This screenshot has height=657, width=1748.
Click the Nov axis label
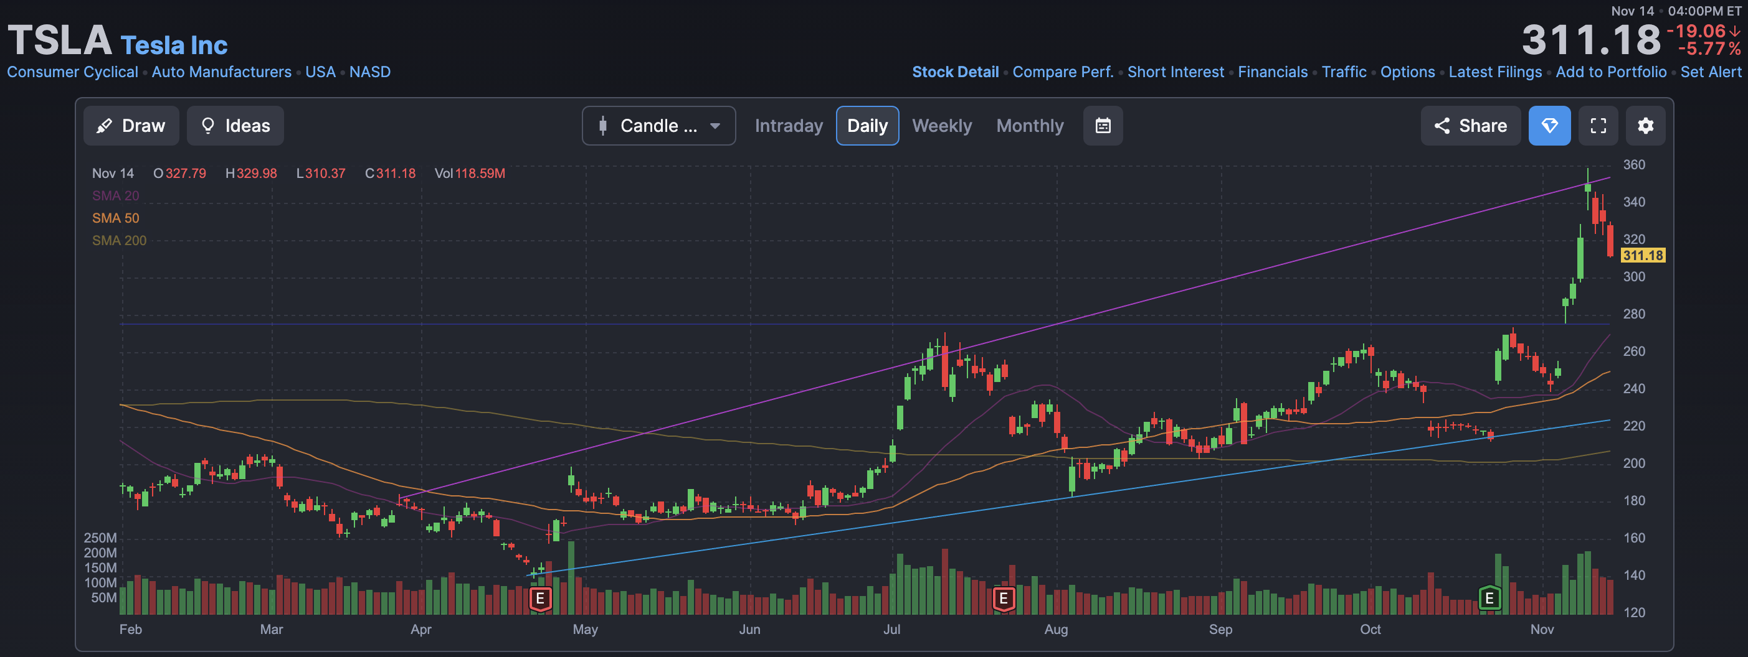point(1542,629)
